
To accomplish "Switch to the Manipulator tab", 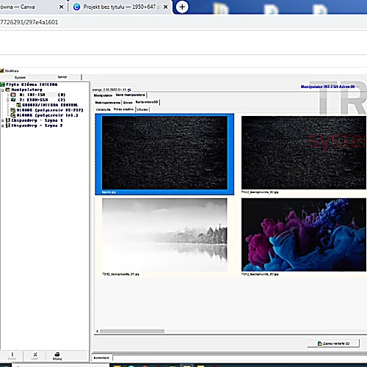I will pyautogui.click(x=103, y=95).
